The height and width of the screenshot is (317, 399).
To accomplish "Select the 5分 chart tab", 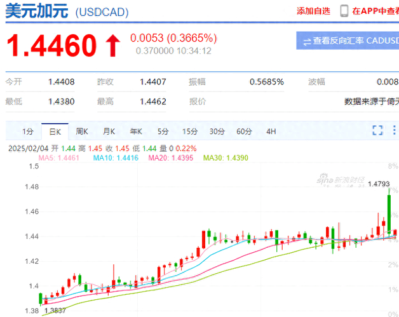I will point(163,132).
